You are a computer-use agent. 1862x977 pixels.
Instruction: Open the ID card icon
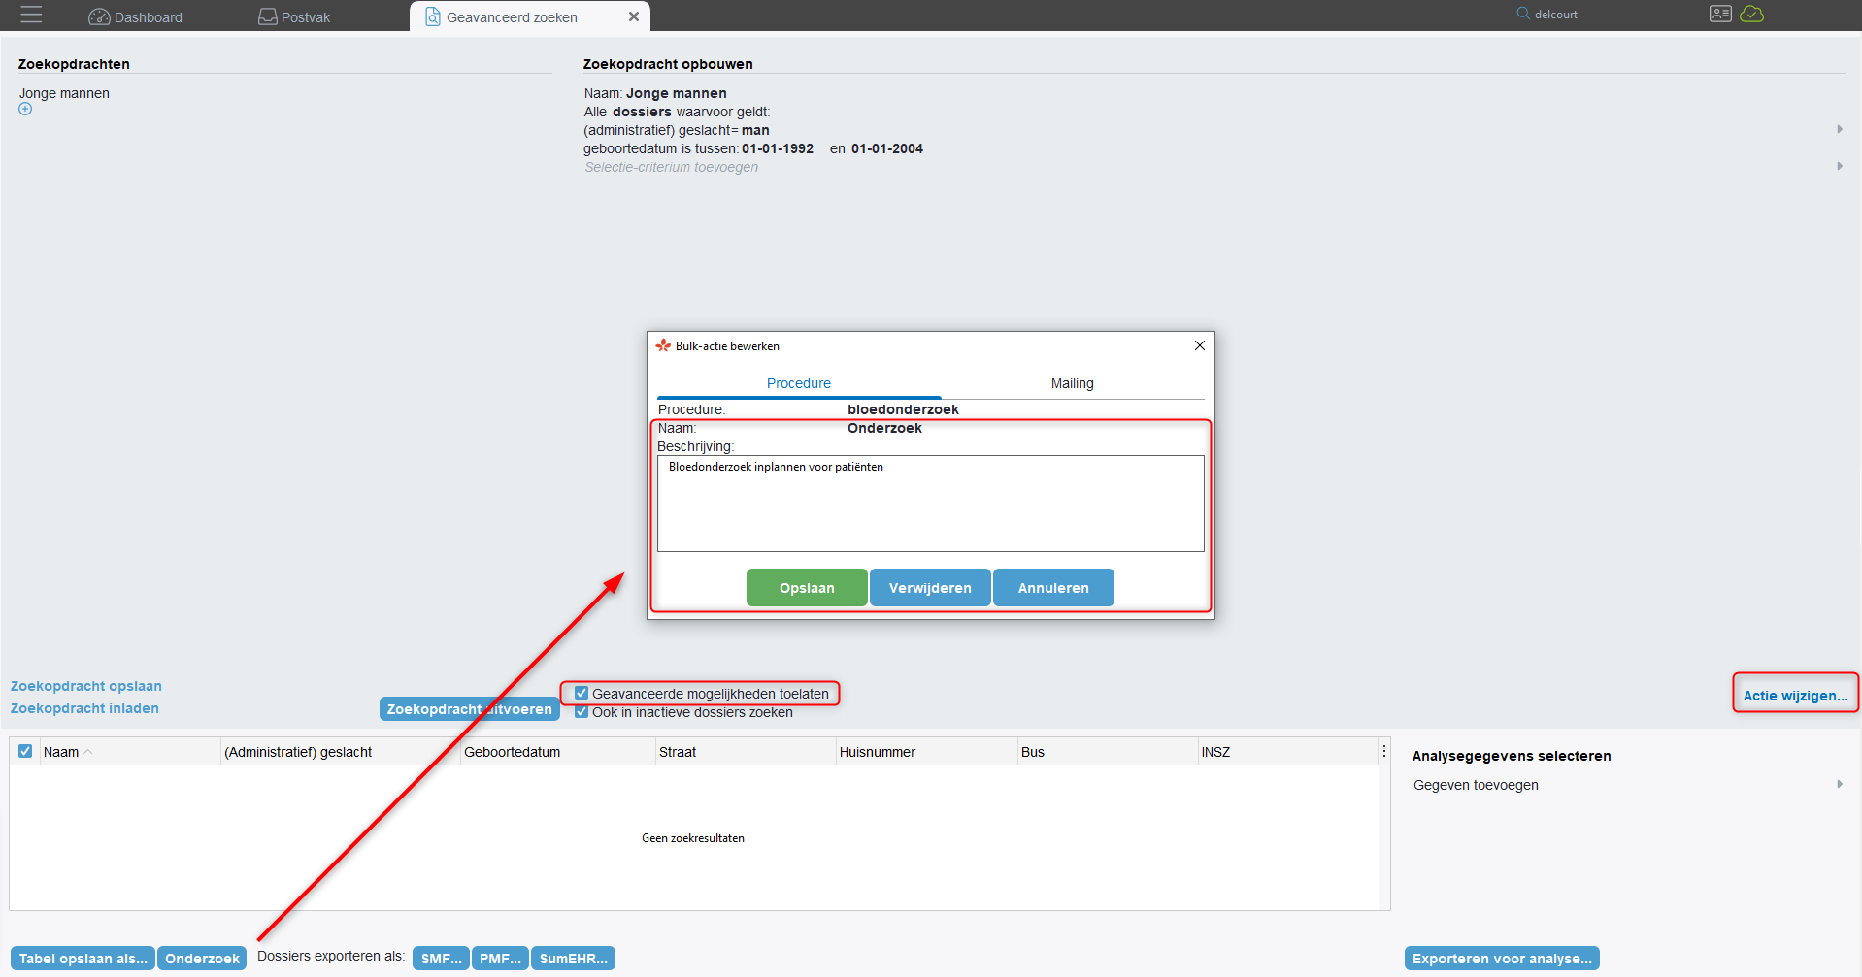click(x=1720, y=14)
